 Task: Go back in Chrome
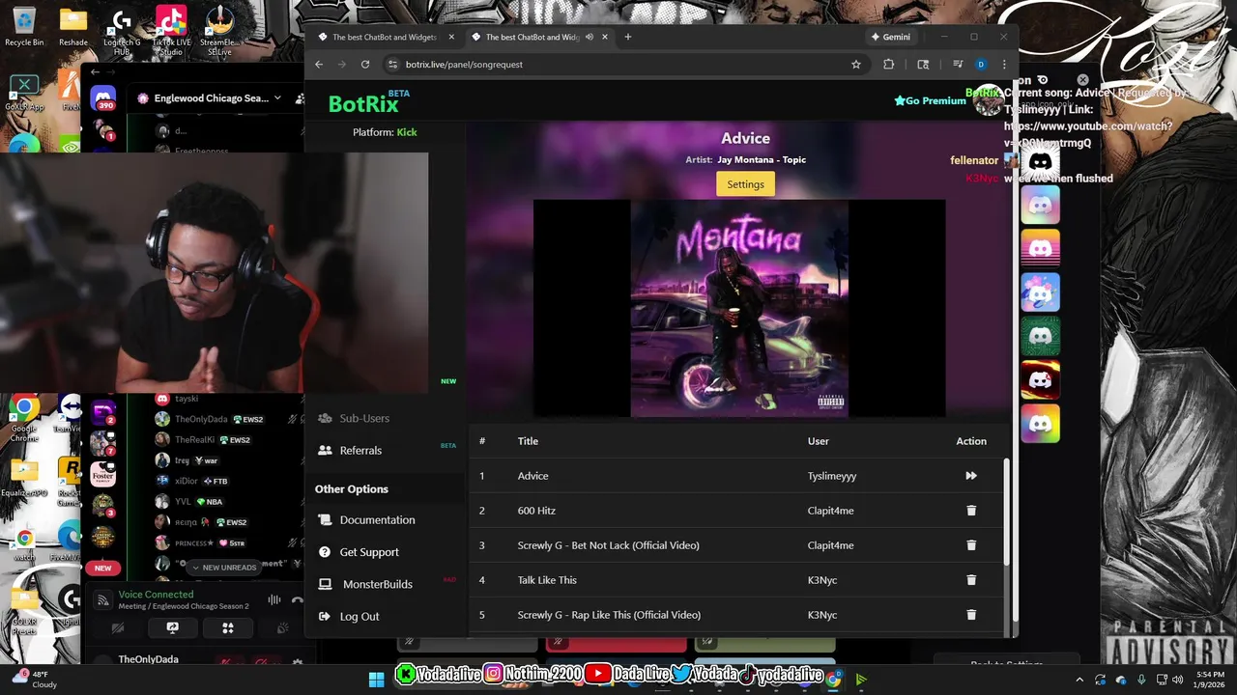point(320,65)
